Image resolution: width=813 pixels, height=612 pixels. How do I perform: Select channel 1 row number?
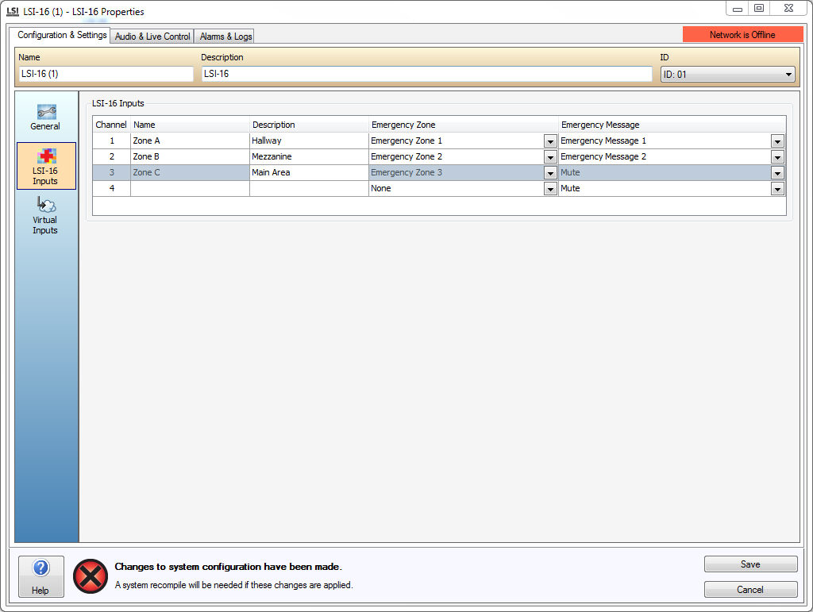(x=111, y=140)
